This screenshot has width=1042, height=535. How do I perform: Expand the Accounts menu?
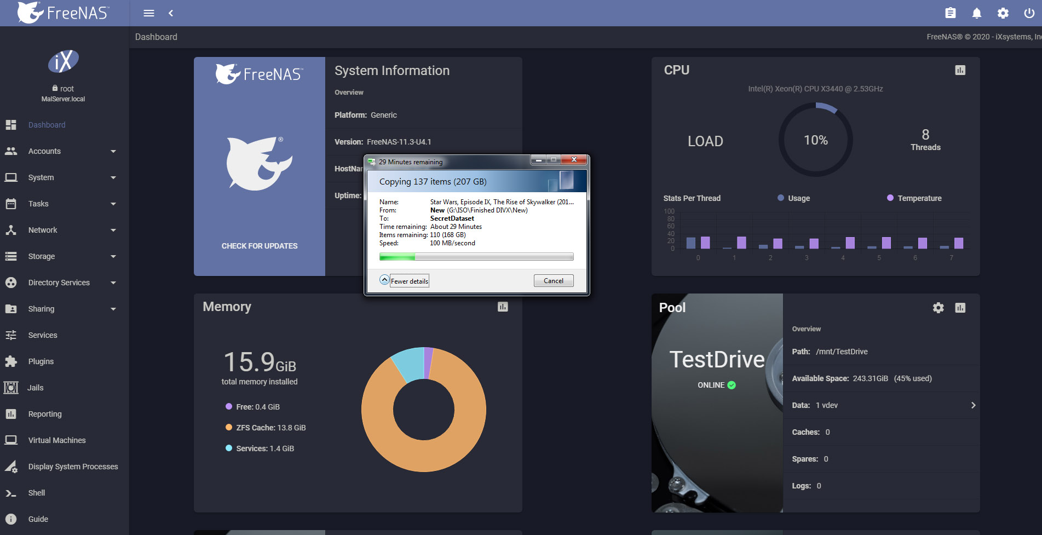pos(60,151)
